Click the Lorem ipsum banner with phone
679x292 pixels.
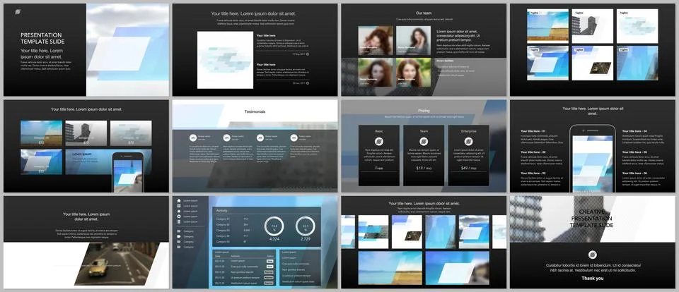click(x=108, y=162)
